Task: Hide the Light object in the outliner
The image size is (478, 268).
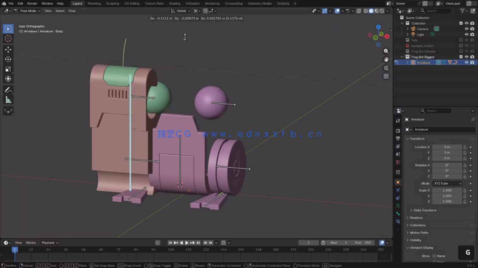Action: (x=467, y=34)
